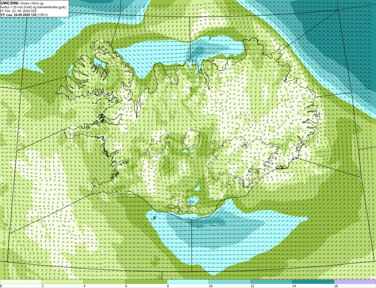376x288 pixels.
Task: Click the lavender above-16 m/s legend swatch
Action: 355,282
